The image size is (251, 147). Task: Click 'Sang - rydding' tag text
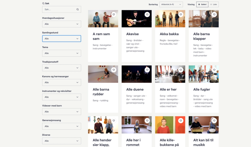point(100,100)
